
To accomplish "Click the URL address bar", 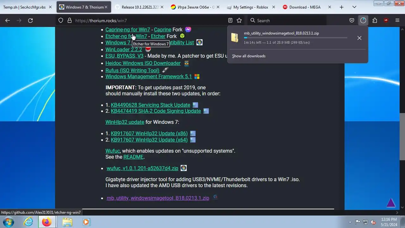I will pyautogui.click(x=150, y=20).
